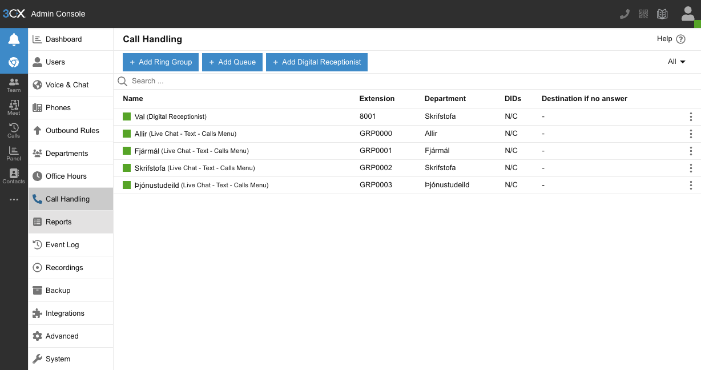This screenshot has height=370, width=701.
Task: Click the DIDs column header
Action: pyautogui.click(x=513, y=99)
